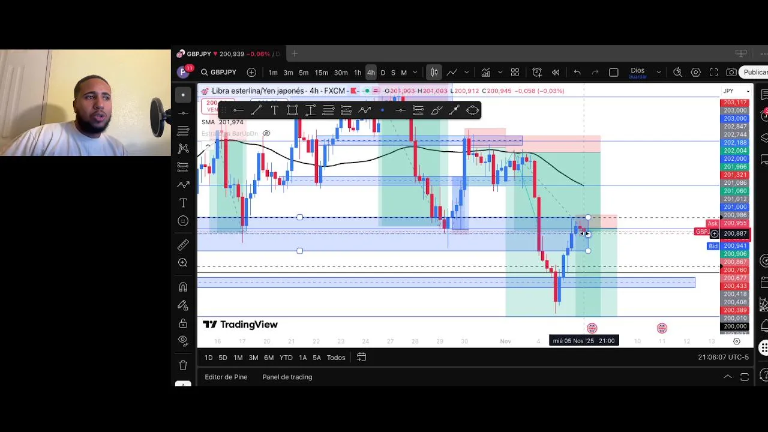Enter fullscreen mode
The image size is (768, 432).
713,73
